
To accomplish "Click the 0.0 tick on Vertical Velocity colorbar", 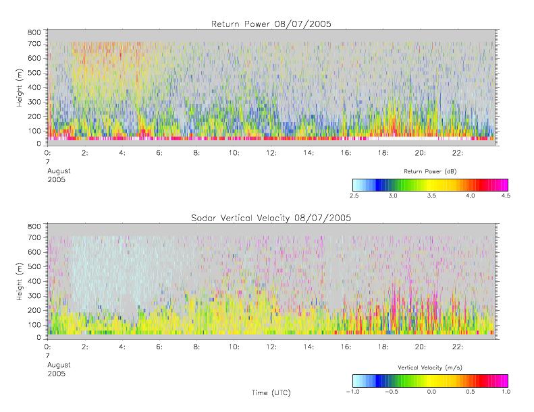I will click(431, 392).
